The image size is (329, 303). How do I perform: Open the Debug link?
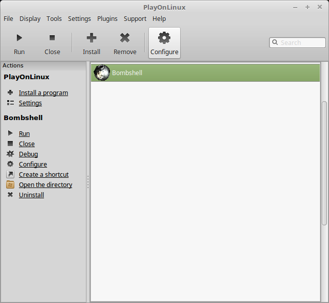(29, 154)
